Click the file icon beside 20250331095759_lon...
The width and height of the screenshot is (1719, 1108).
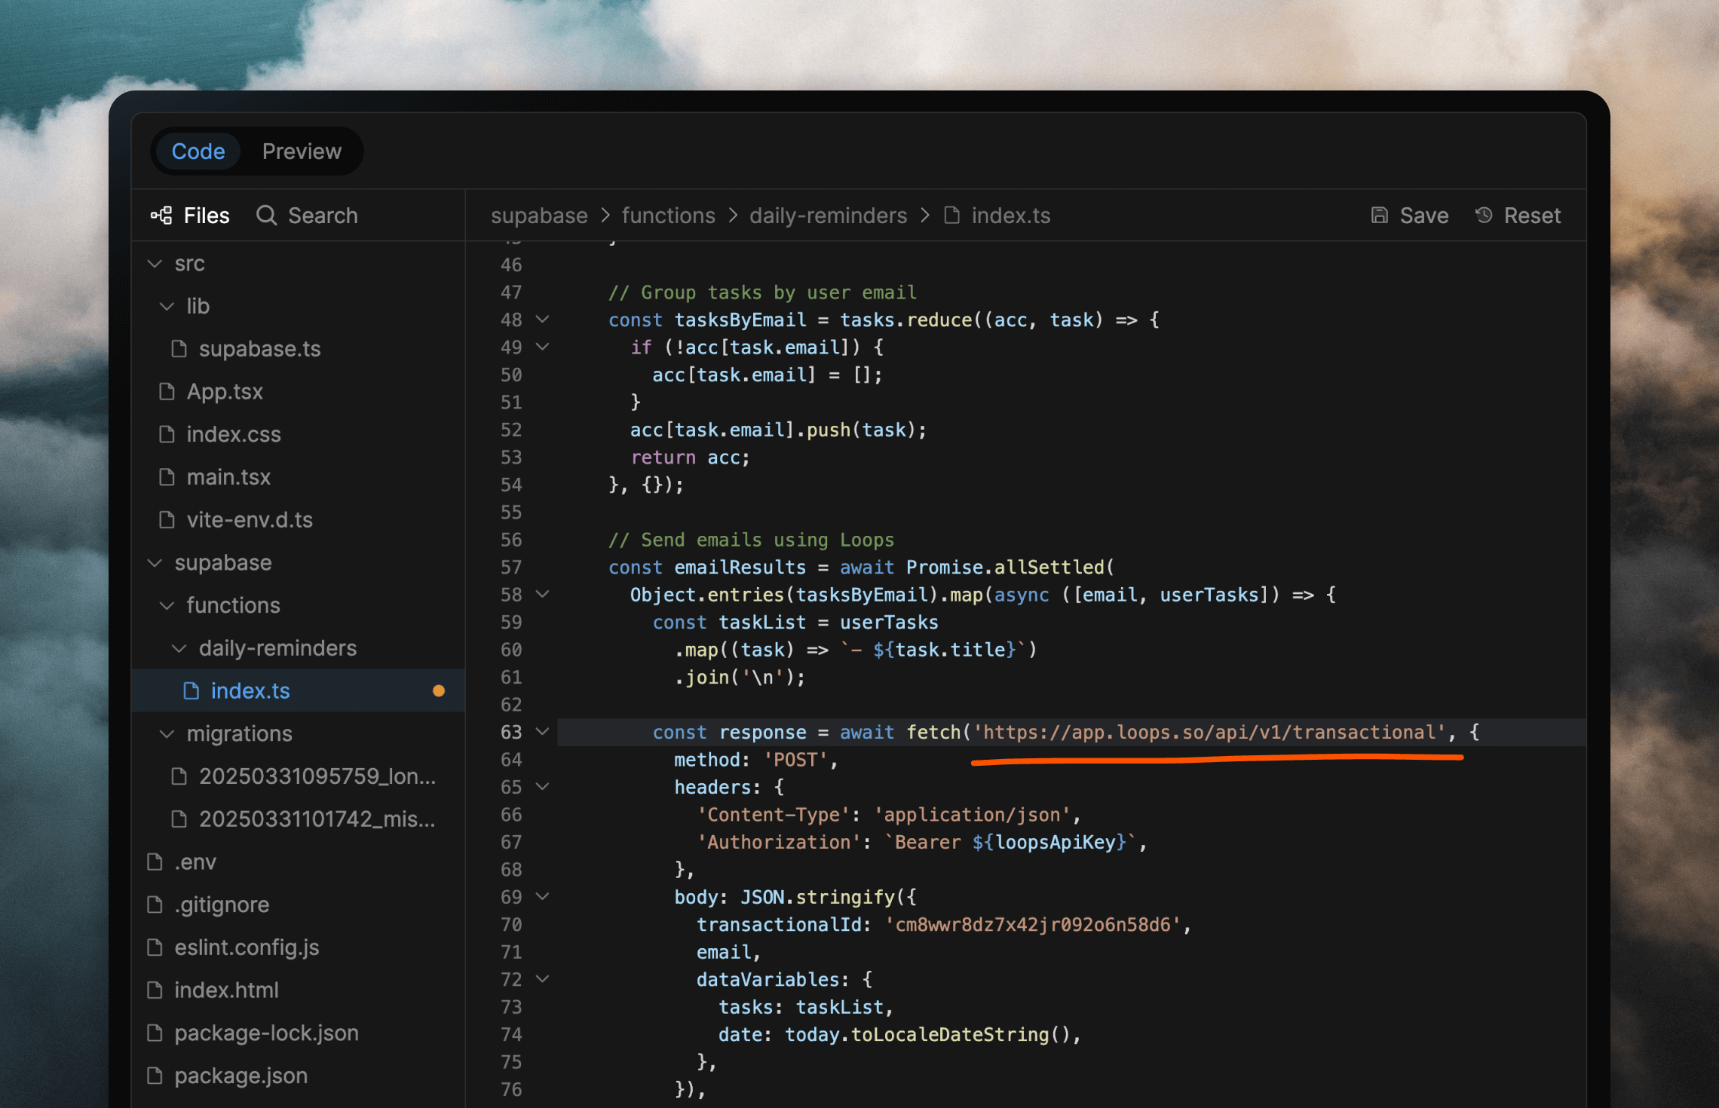pyautogui.click(x=179, y=776)
